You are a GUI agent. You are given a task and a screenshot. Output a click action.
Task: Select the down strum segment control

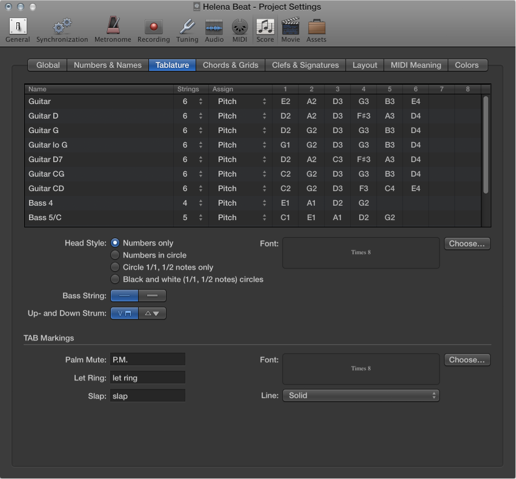click(x=152, y=313)
